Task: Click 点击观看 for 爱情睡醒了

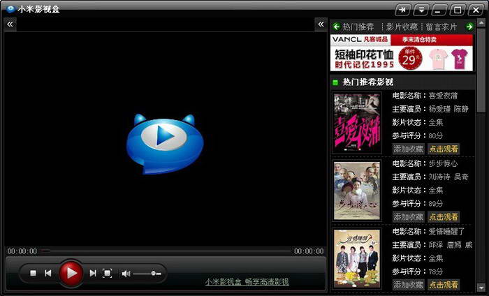Action: tap(444, 284)
